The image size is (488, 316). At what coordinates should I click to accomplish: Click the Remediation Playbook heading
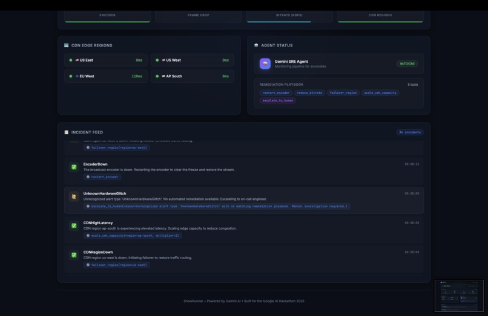[282, 85]
